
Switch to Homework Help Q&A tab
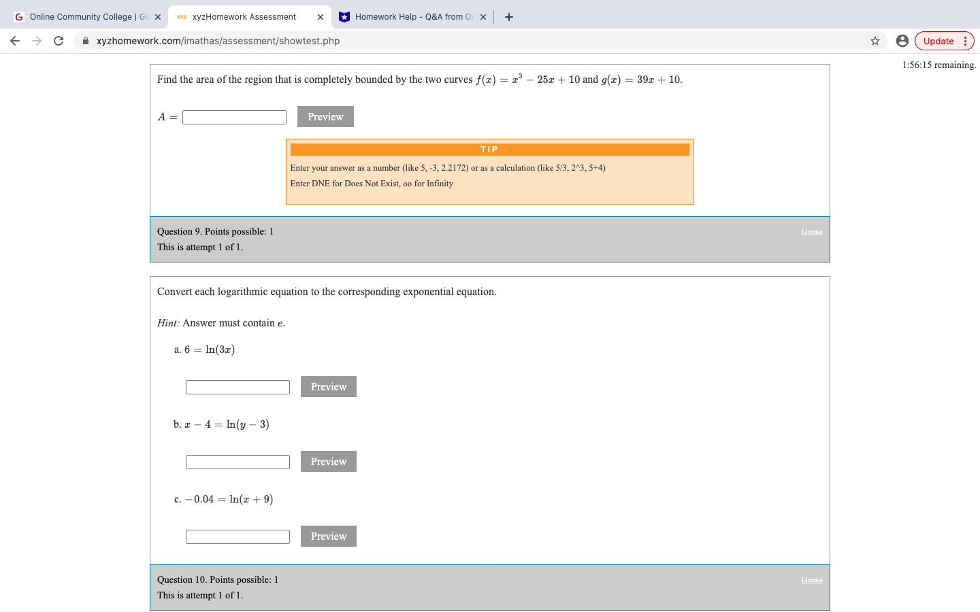click(x=412, y=17)
